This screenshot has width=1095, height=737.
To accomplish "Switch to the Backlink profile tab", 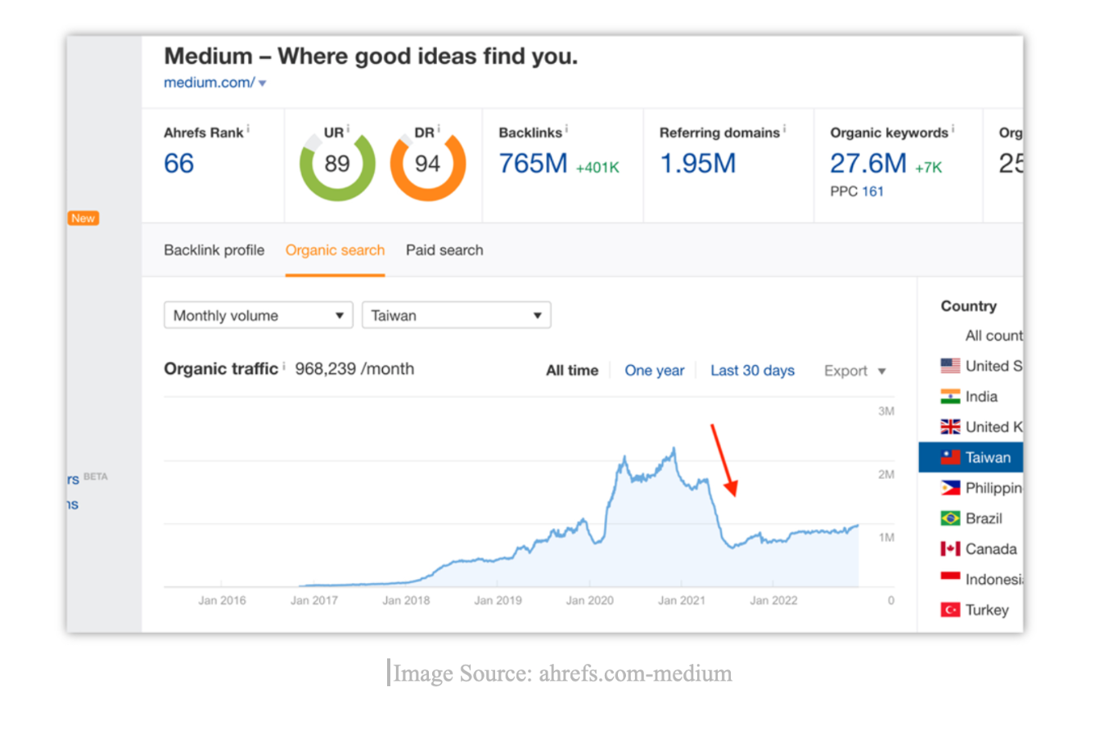I will coord(214,251).
